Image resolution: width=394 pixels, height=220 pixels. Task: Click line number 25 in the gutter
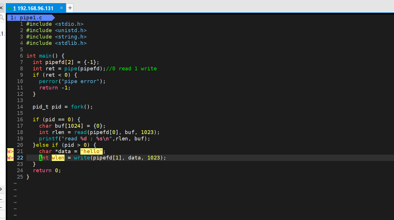(20, 177)
